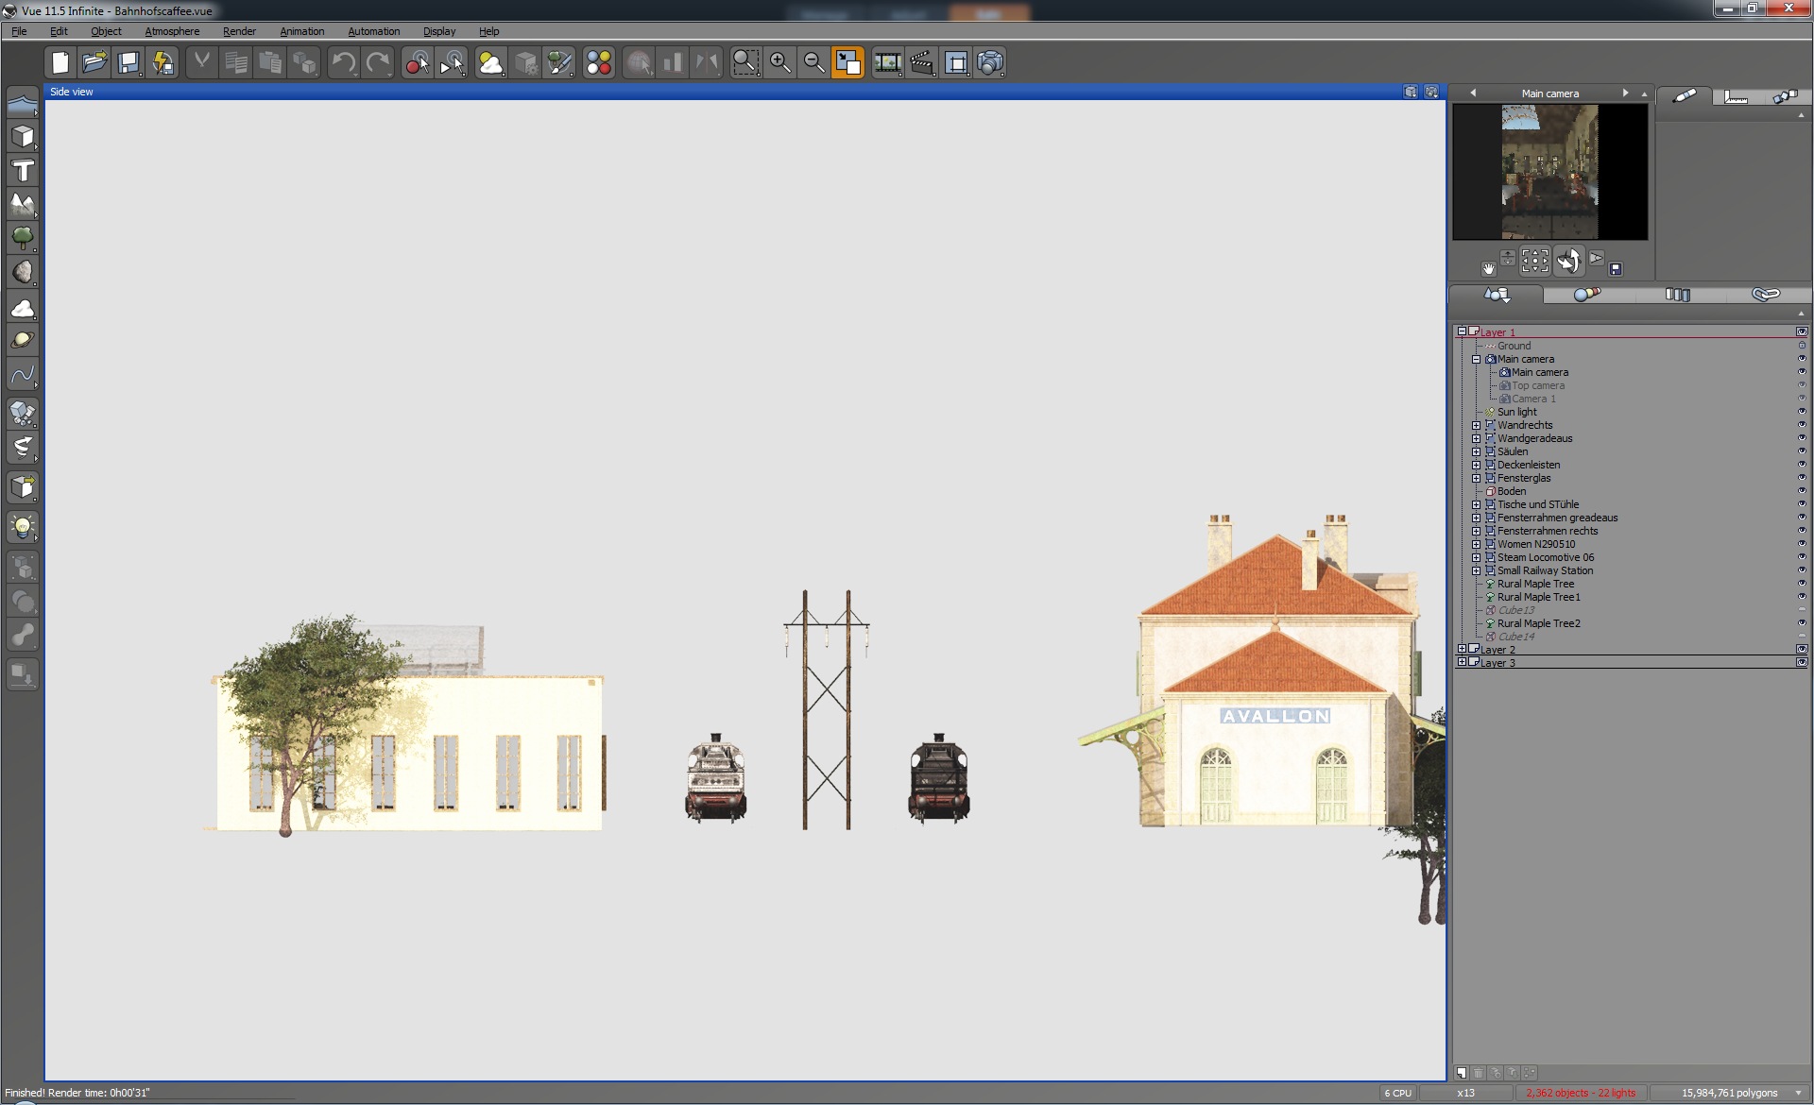
Task: Click the planet icon in left toolbar
Action: pyautogui.click(x=23, y=340)
